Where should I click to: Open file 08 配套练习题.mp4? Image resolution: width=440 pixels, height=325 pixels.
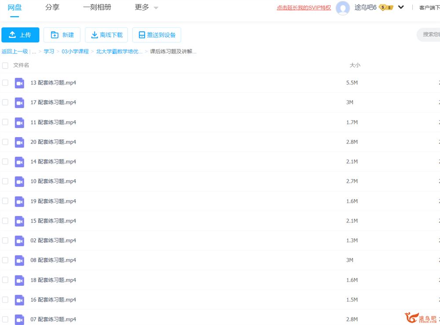[53, 260]
